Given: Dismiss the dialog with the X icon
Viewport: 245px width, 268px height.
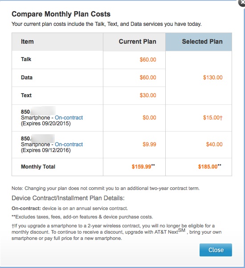Looking at the screenshot, I should (242, 3).
